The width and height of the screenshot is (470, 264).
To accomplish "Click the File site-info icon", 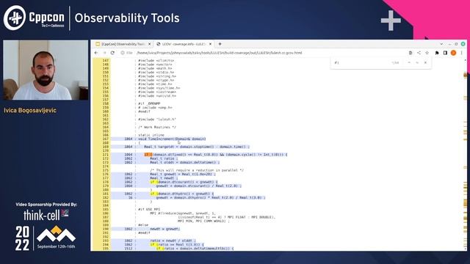I will coord(123,53).
